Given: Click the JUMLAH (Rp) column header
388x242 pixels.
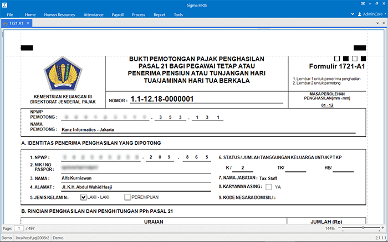Looking at the screenshot, I should pyautogui.click(x=326, y=222).
